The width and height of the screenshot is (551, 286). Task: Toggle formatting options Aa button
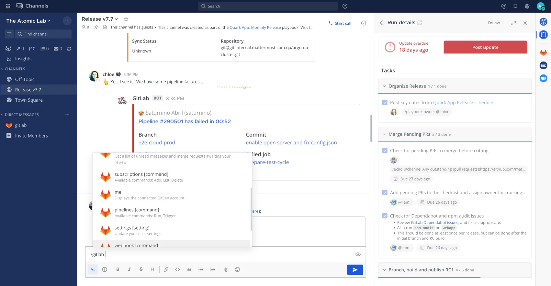click(x=93, y=269)
